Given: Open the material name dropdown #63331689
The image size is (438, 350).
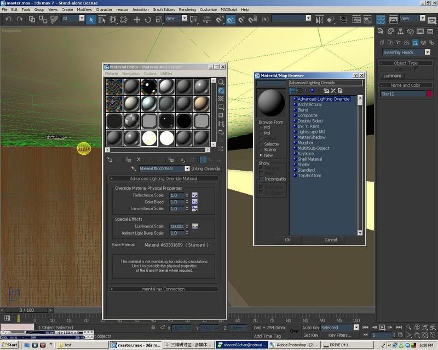Looking at the screenshot, I should [187, 169].
